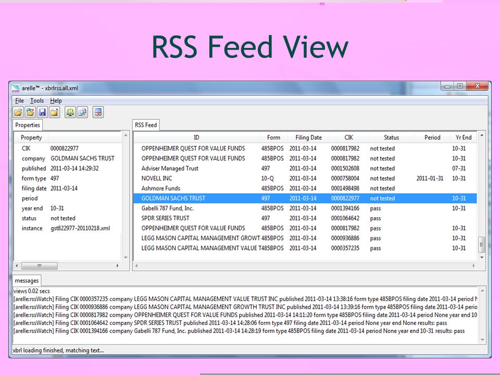Screen dimensions: 500x375
Task: Open the File menu
Action: pyautogui.click(x=19, y=101)
